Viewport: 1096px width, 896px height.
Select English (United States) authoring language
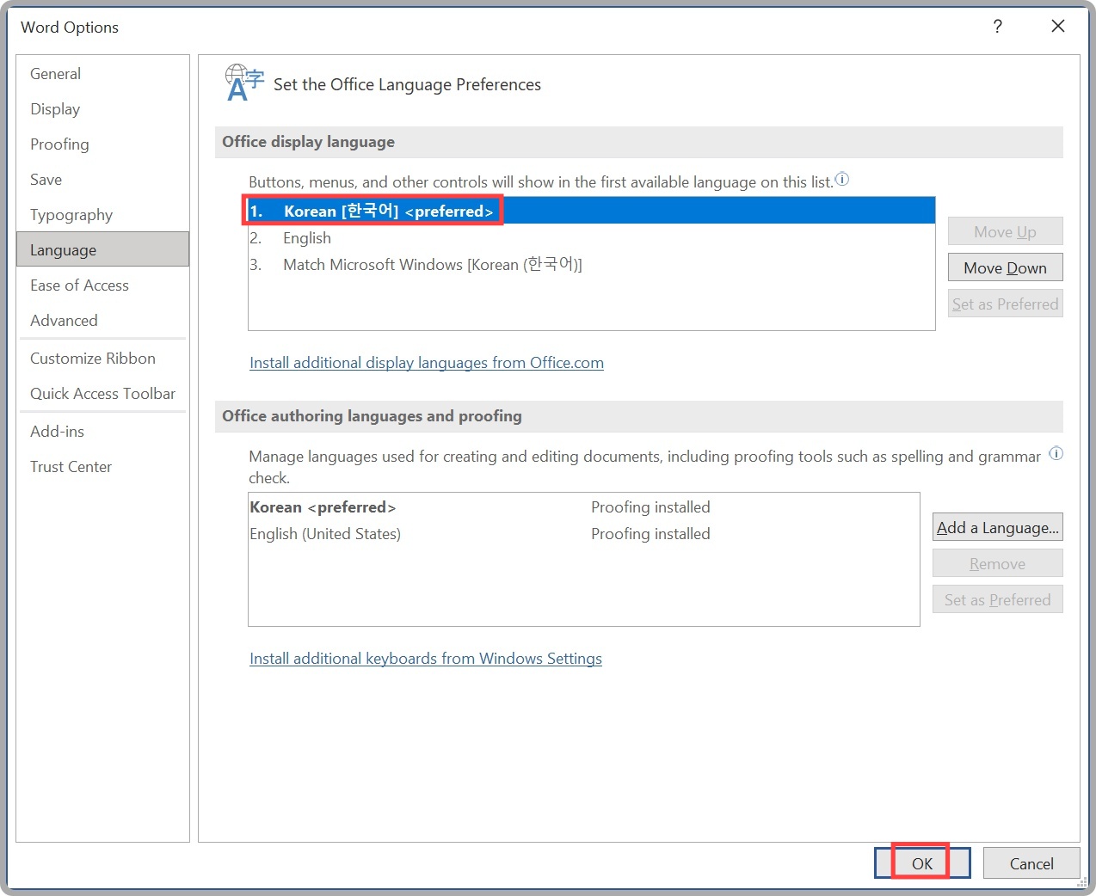[583, 534]
